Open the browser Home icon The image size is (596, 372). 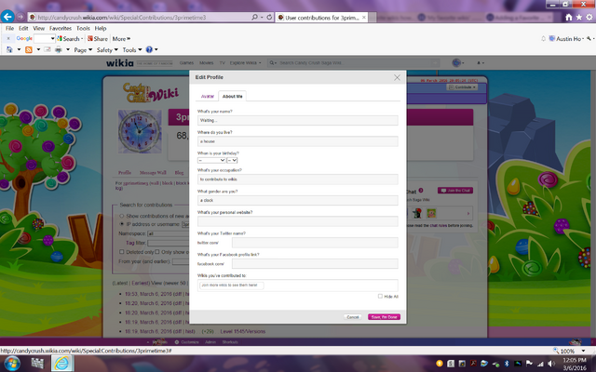click(569, 17)
